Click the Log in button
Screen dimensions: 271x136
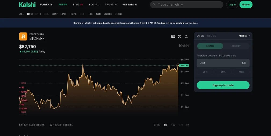232,5
